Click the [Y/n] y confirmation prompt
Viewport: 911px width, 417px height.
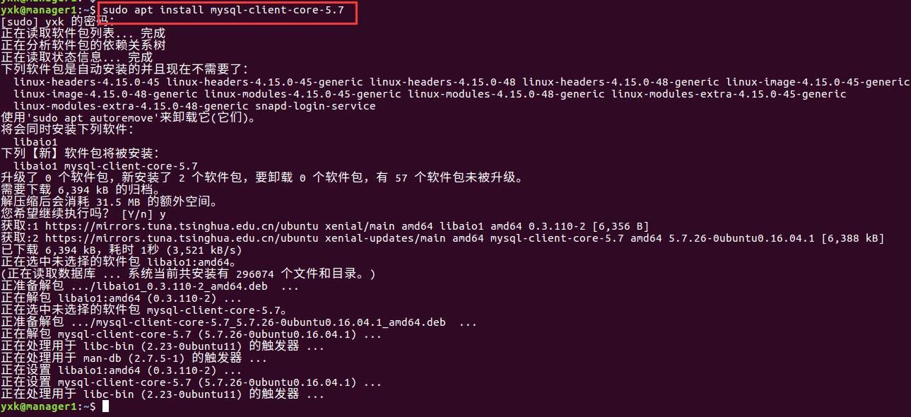[144, 214]
